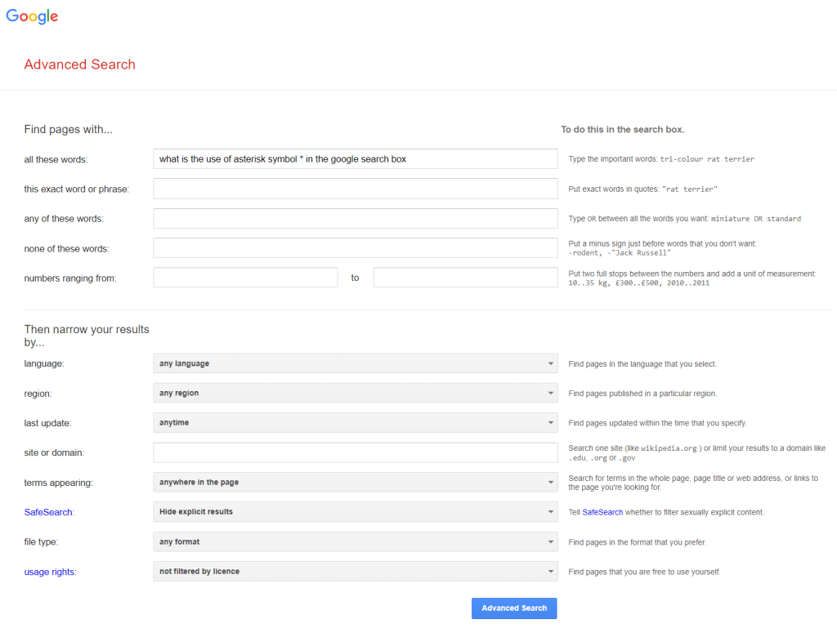Open the 'any region' dropdown
The height and width of the screenshot is (628, 837).
point(356,393)
